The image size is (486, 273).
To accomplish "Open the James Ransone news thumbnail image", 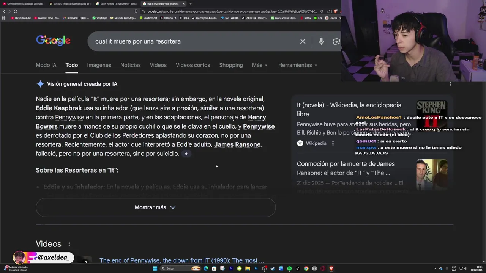I will (x=432, y=174).
